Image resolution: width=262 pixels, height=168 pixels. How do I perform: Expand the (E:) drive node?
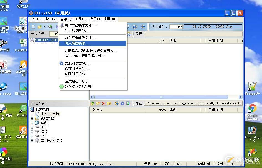tap(32, 136)
